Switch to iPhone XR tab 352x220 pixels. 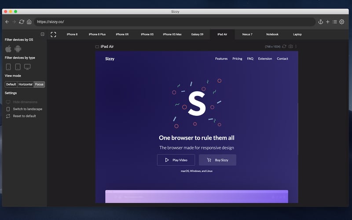(122, 34)
